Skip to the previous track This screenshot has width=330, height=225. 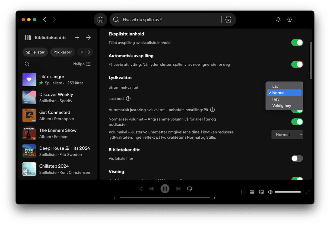tap(152, 189)
